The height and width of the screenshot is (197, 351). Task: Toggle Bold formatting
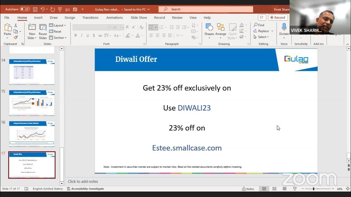75,35
